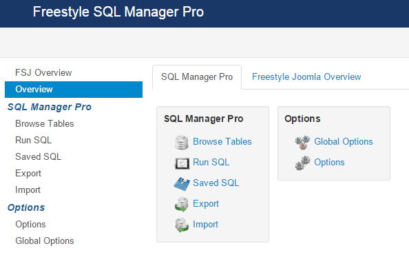The image size is (409, 277).
Task: Open Saved SQL link in main panel
Action: tap(216, 183)
